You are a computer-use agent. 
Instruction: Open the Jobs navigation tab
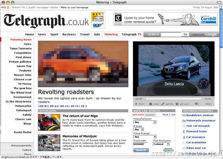click(97, 34)
